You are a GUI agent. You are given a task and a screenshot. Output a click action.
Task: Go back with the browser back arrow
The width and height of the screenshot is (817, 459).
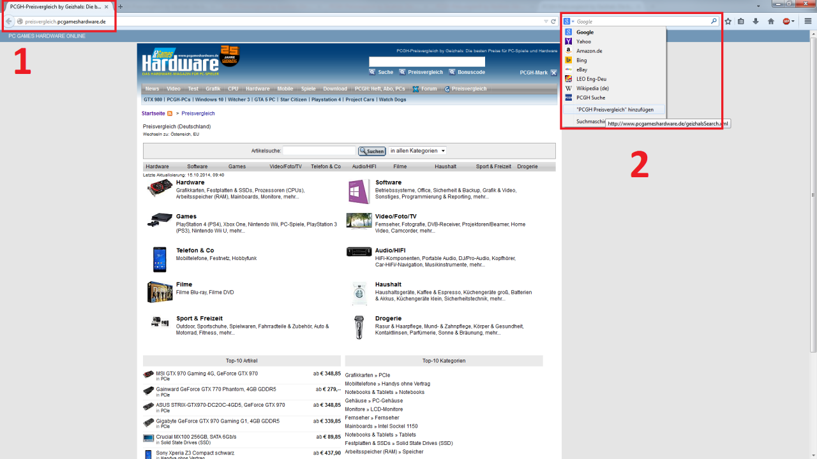point(9,21)
